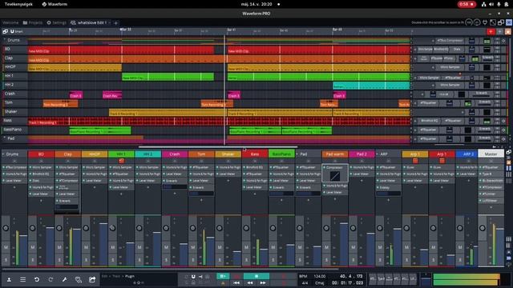Click the Master channel volume fader
Image resolution: width=513 pixels, height=288 pixels.
coord(500,247)
